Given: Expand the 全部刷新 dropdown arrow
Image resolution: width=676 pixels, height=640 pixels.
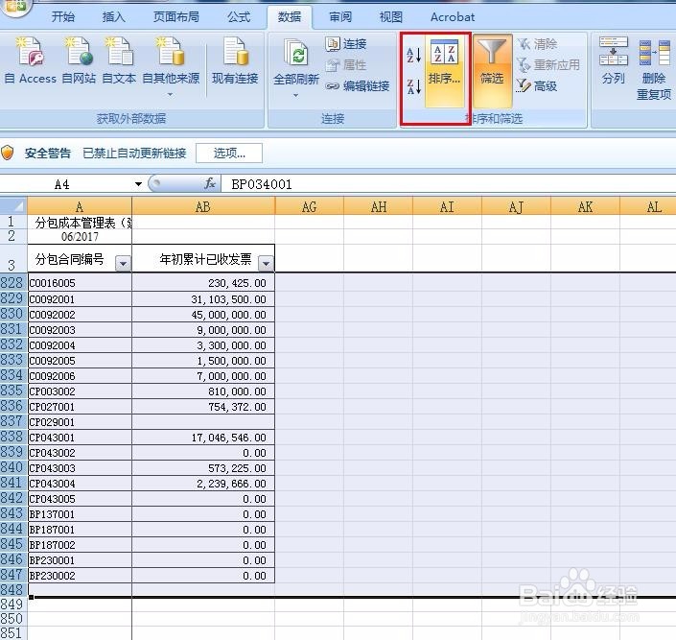Looking at the screenshot, I should [x=295, y=95].
